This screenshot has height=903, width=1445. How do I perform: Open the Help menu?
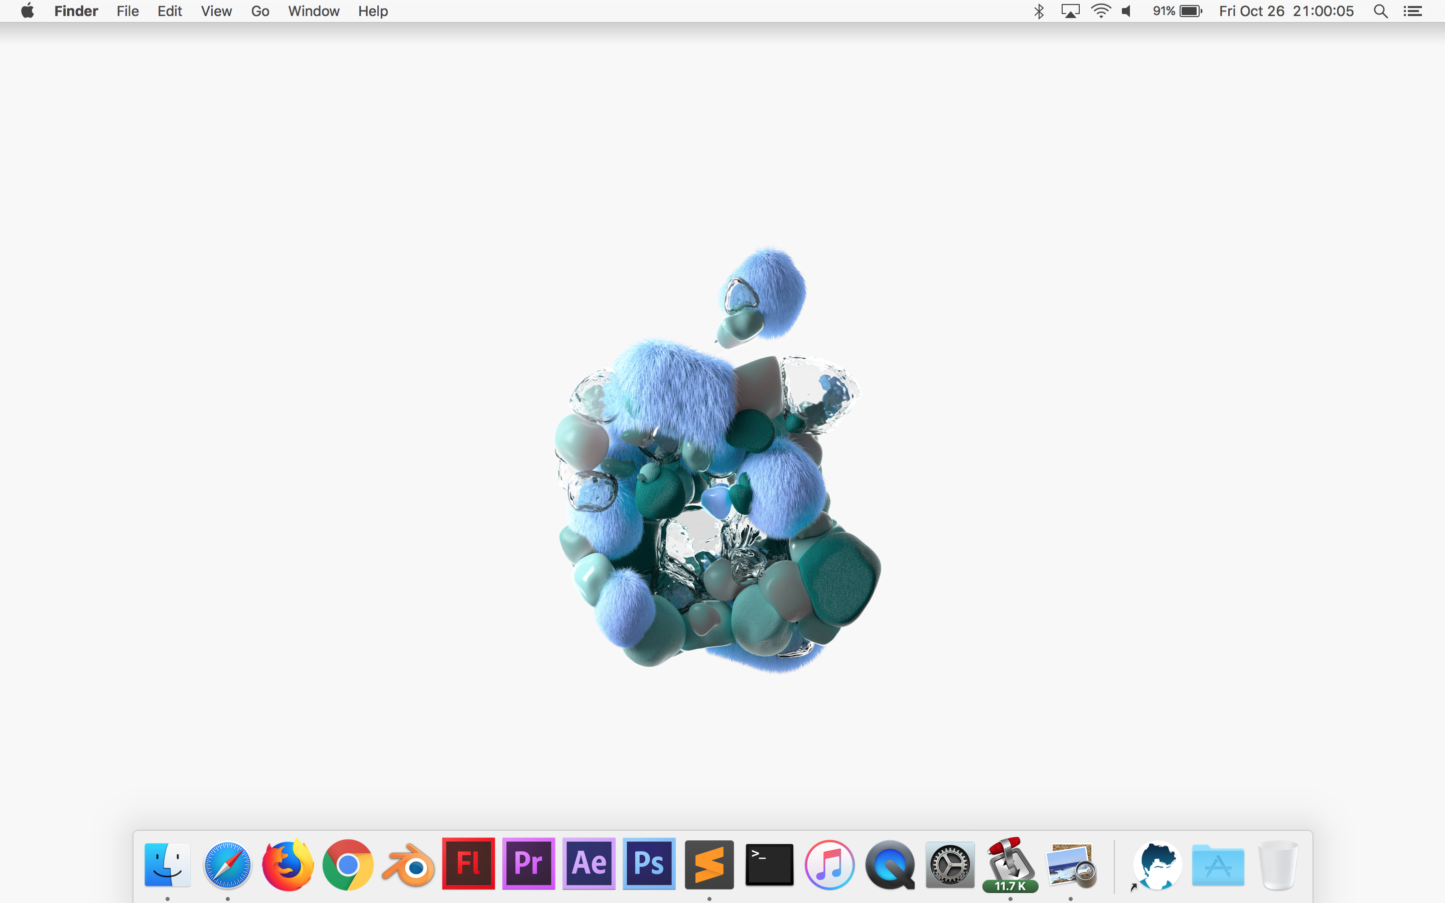(373, 11)
